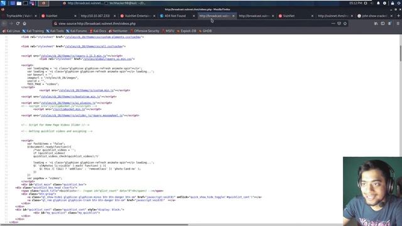
Task: Open the ui_plugins.js script link
Action: coord(68,103)
